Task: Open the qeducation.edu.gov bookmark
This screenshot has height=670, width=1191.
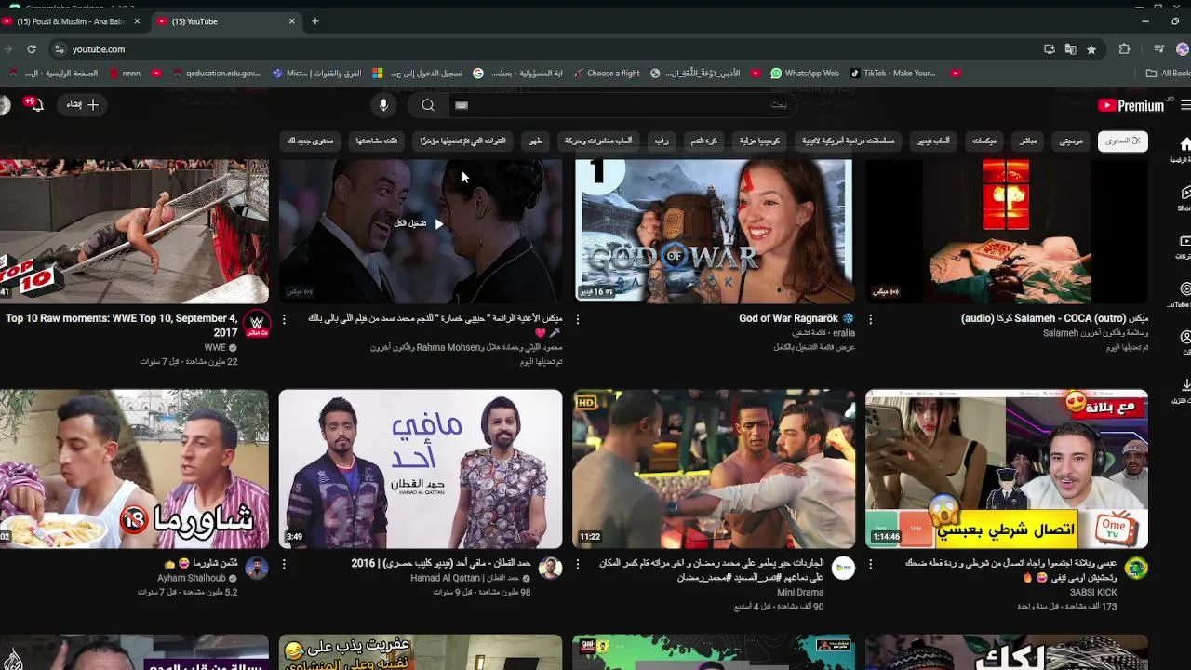Action: (216, 73)
